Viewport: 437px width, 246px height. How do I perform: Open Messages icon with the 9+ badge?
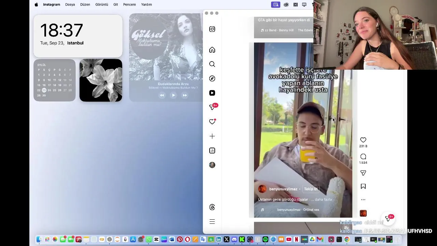[213, 107]
